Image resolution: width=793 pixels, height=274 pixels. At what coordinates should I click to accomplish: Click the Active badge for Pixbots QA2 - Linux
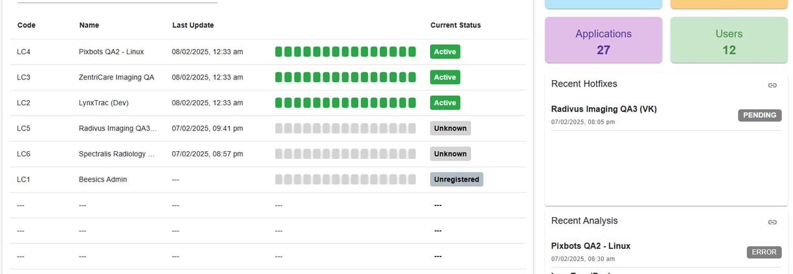coord(444,52)
